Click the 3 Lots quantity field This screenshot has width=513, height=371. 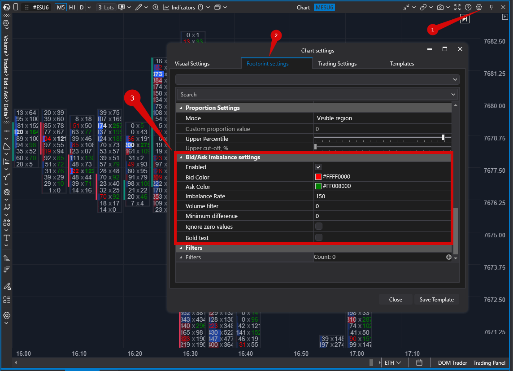(106, 7)
